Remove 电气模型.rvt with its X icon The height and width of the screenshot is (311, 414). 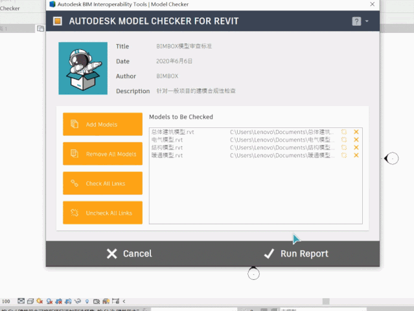[x=356, y=140]
